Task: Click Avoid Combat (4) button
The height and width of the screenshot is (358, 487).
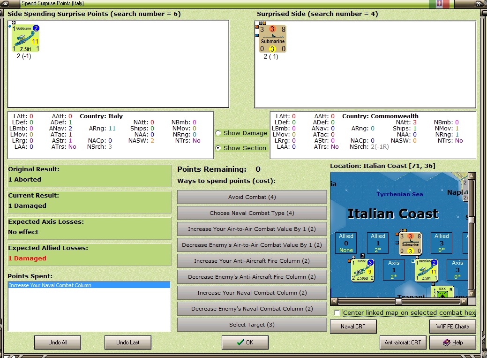Action: pos(252,197)
